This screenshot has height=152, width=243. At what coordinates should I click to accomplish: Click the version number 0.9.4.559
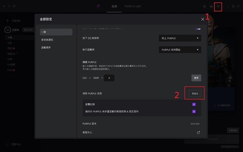point(195,124)
